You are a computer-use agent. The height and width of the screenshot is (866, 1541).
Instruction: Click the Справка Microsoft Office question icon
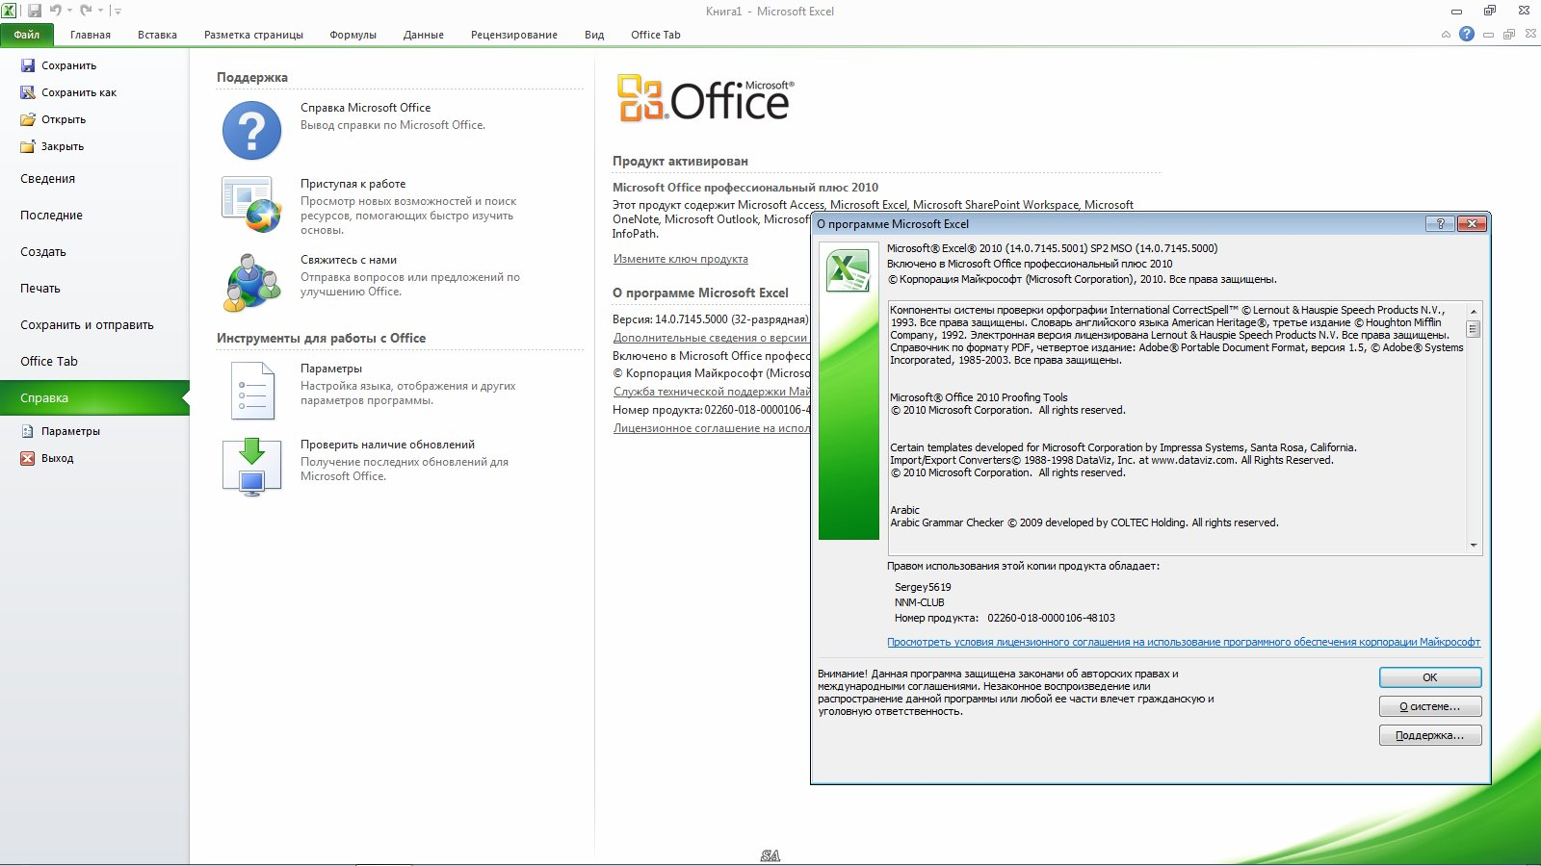point(251,130)
